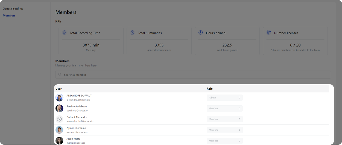Click the placeholder avatar for Duffaut Alexandre

point(59,119)
